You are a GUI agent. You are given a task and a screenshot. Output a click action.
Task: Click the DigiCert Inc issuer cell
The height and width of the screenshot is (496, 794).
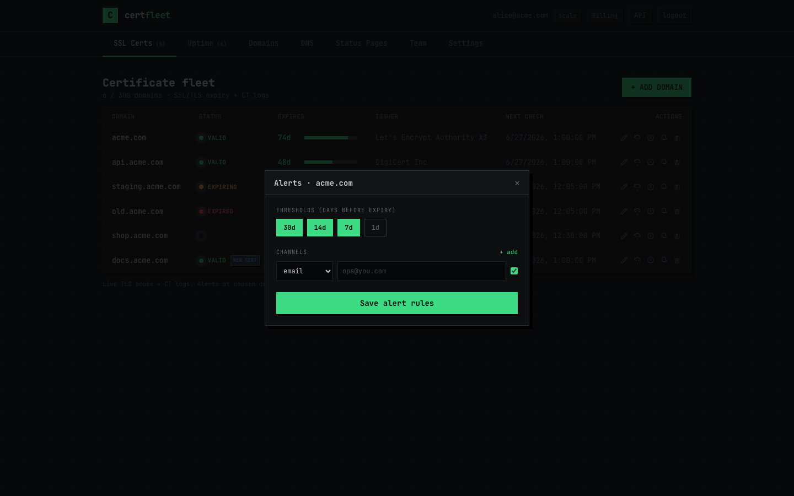[x=401, y=162]
